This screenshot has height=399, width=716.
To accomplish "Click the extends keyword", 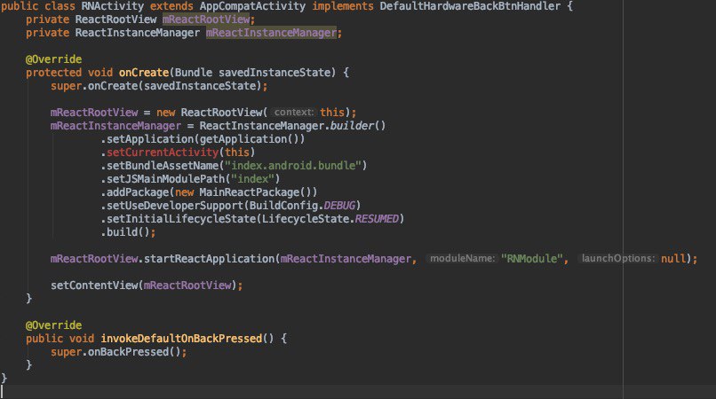I will [x=171, y=6].
